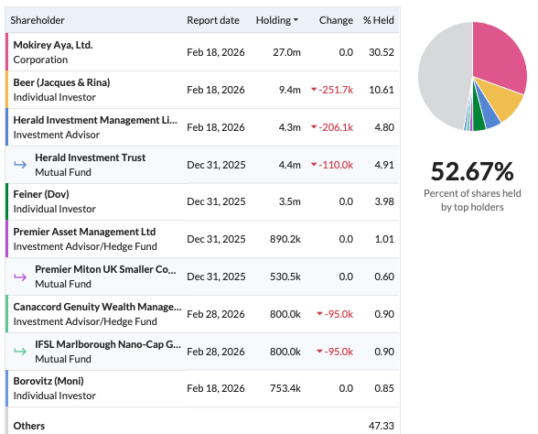Sort table by Shareholder column header

[38, 20]
